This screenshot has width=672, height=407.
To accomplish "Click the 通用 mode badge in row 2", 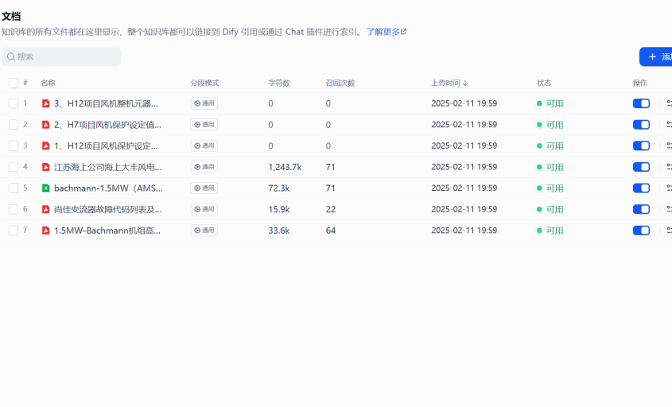I will coord(204,125).
